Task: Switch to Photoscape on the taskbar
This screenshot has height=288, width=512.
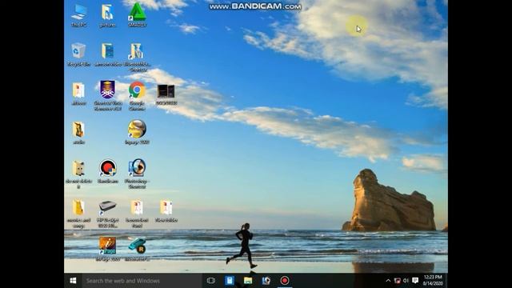Action: (x=266, y=281)
